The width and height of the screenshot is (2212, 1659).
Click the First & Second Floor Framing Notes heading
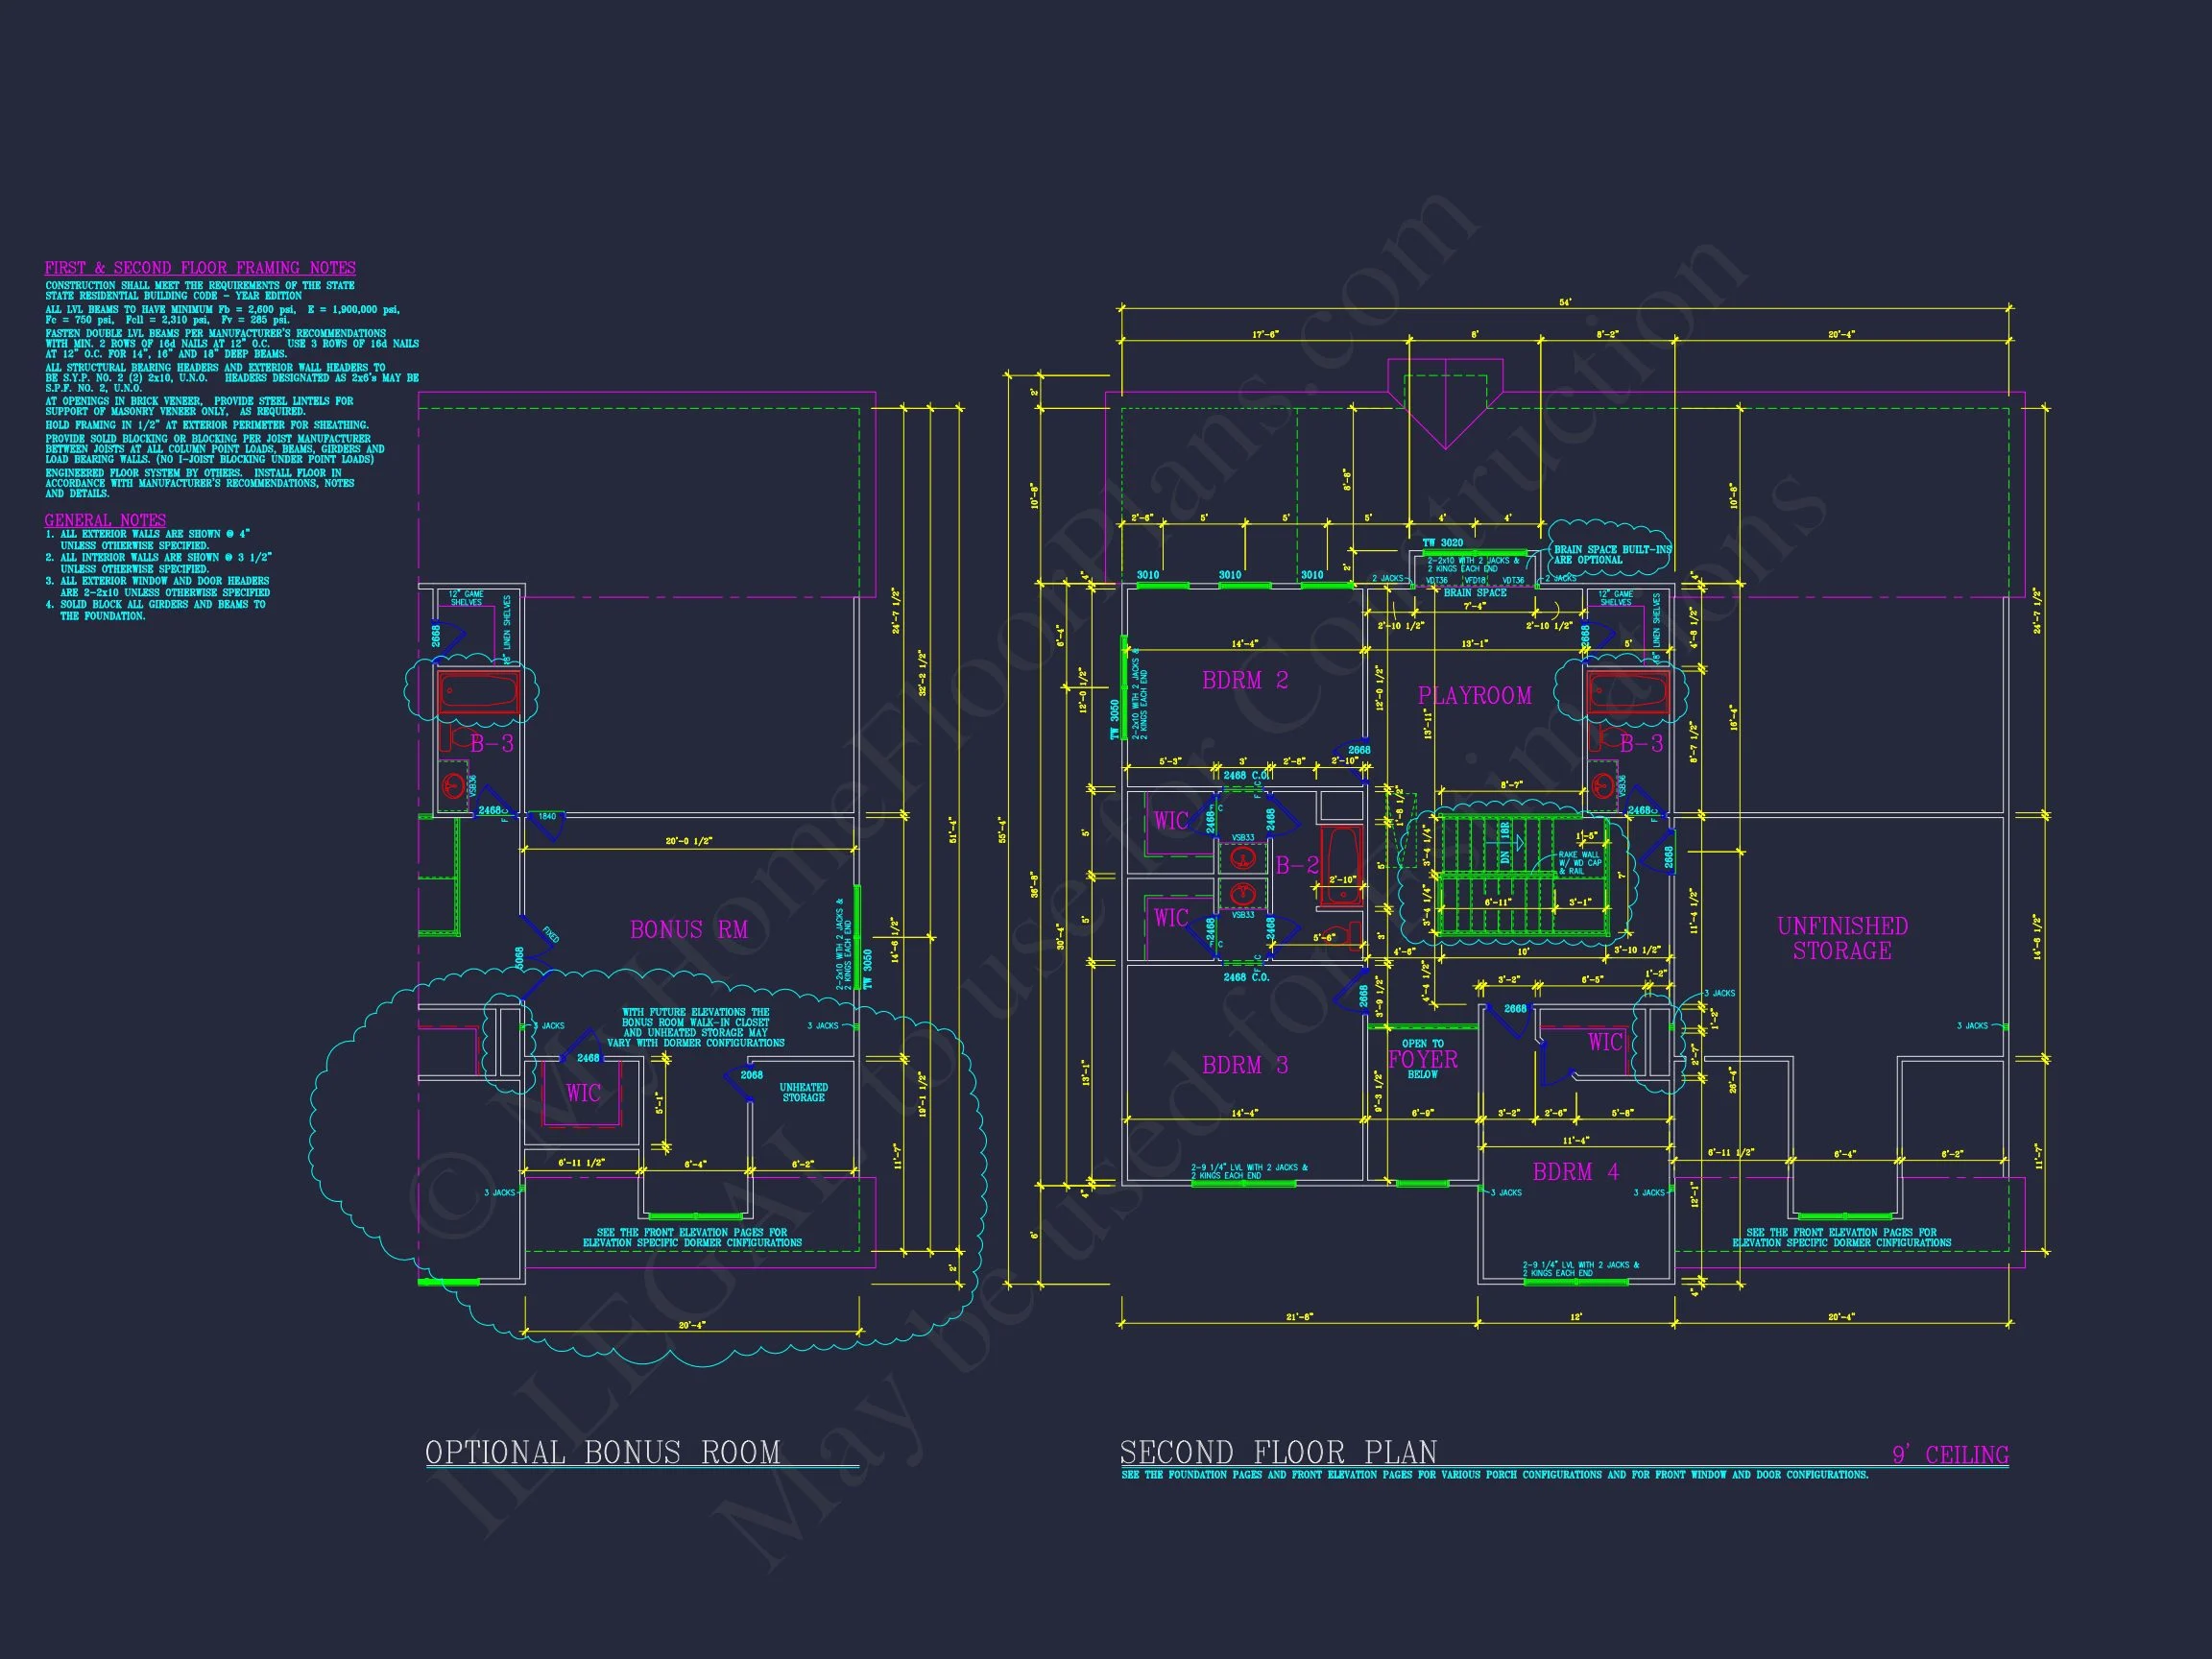[200, 268]
